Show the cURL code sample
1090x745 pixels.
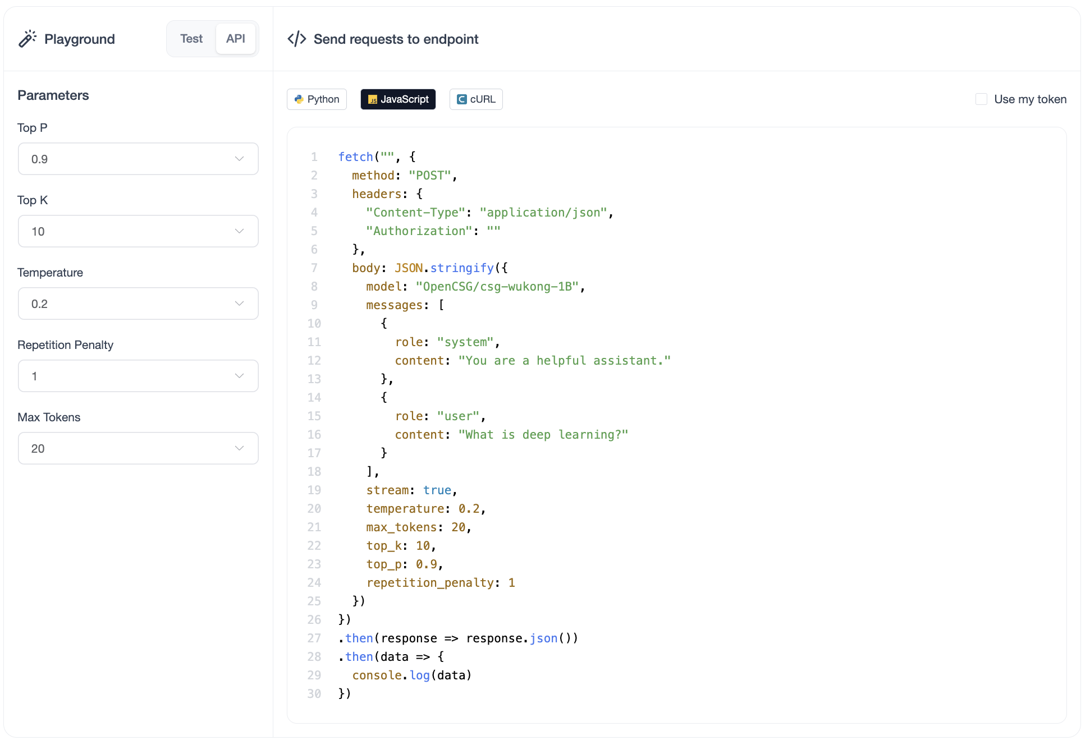point(476,99)
